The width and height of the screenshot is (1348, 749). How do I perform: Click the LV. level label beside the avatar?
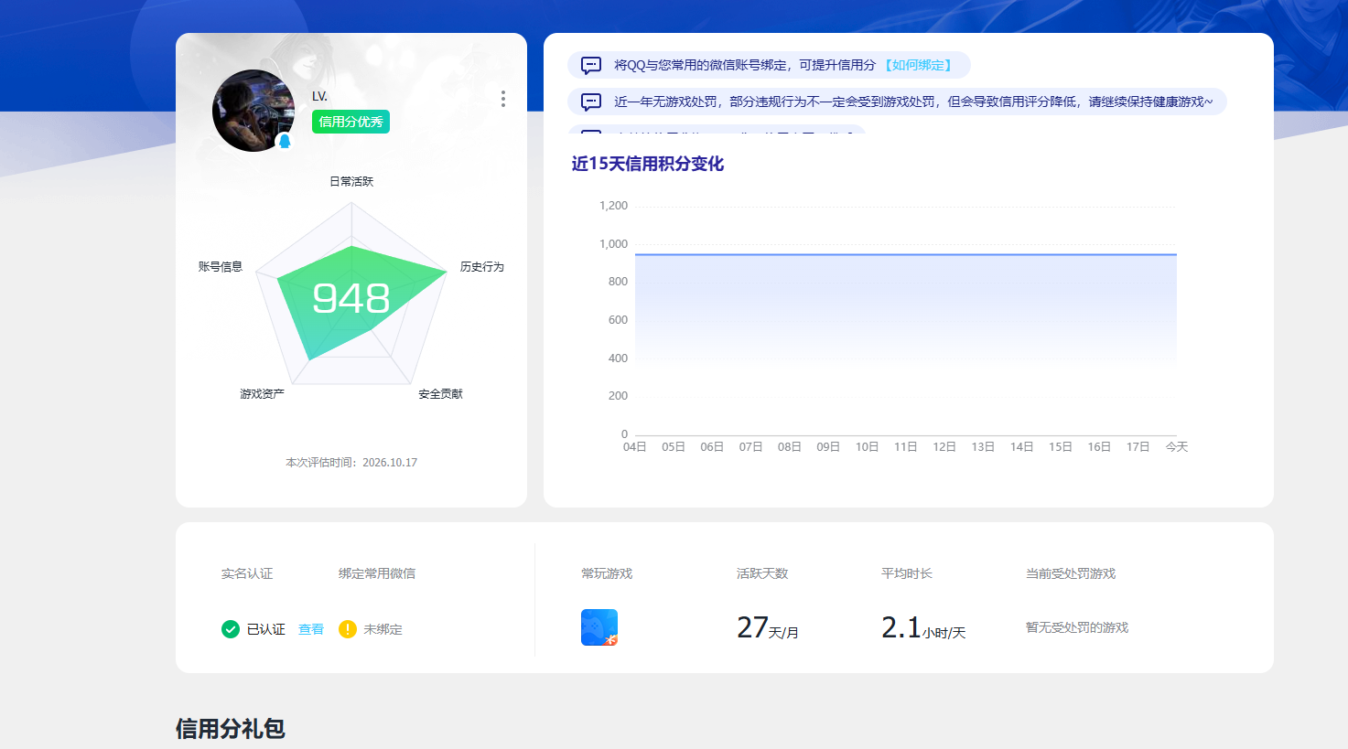319,96
